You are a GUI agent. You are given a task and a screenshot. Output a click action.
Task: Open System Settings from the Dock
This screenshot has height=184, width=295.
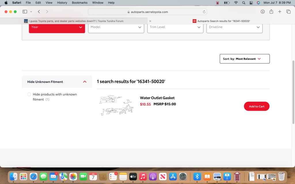tap(183, 177)
